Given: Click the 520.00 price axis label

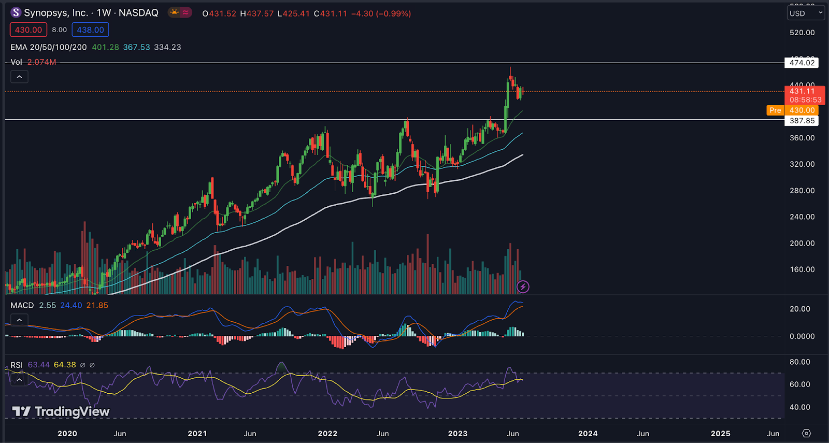Looking at the screenshot, I should tap(802, 33).
